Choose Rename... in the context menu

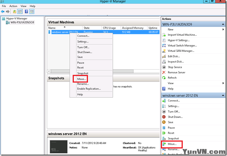click(x=91, y=84)
